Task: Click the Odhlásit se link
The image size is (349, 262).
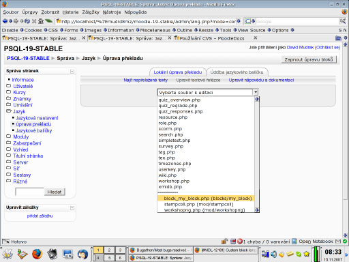Action: [x=328, y=47]
